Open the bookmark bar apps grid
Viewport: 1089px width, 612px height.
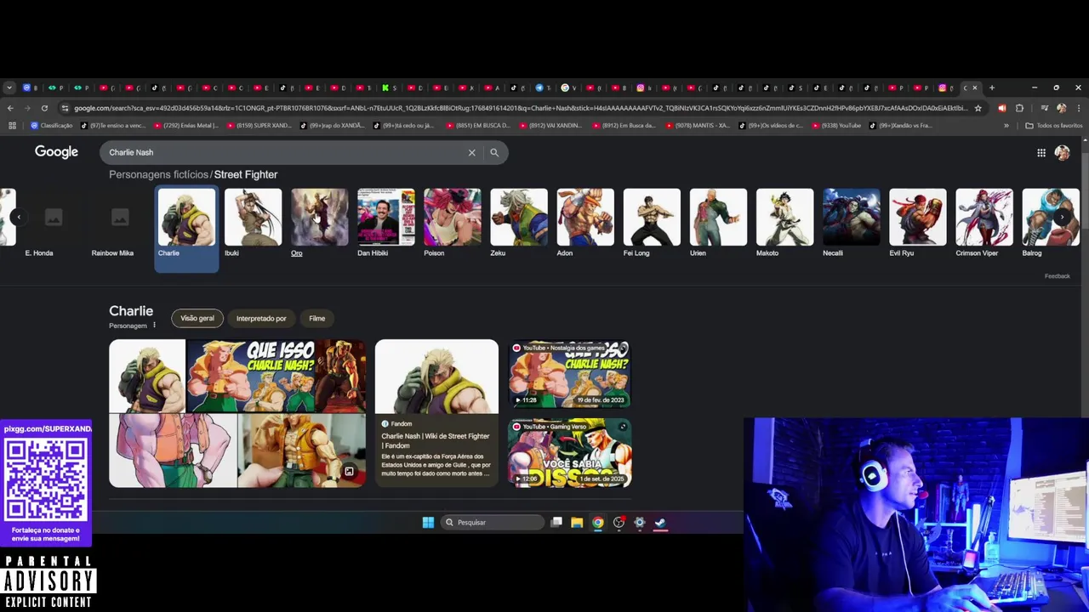tap(12, 126)
